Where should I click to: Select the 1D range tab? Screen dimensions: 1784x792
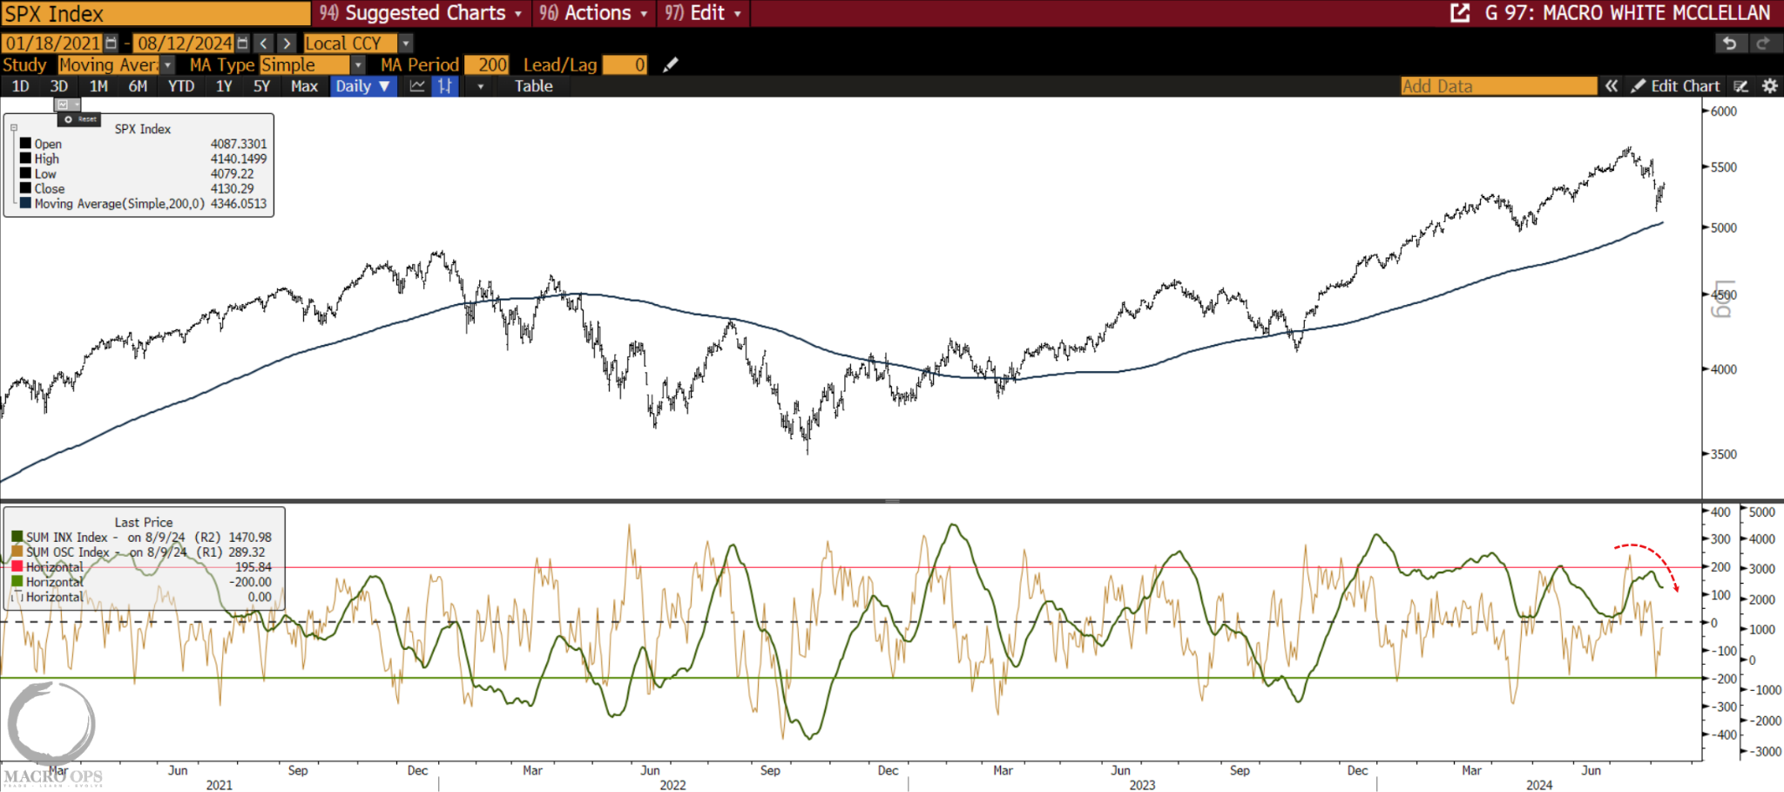[x=20, y=86]
